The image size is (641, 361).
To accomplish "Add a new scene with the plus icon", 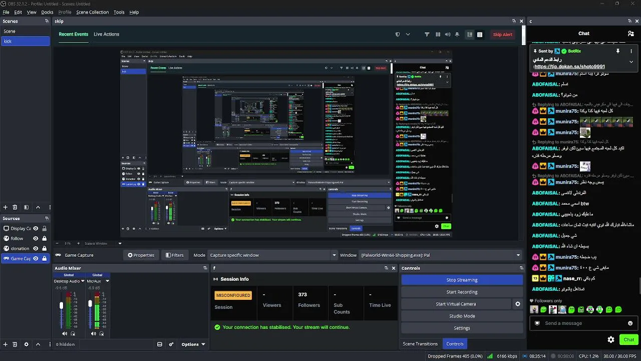I will pyautogui.click(x=6, y=207).
